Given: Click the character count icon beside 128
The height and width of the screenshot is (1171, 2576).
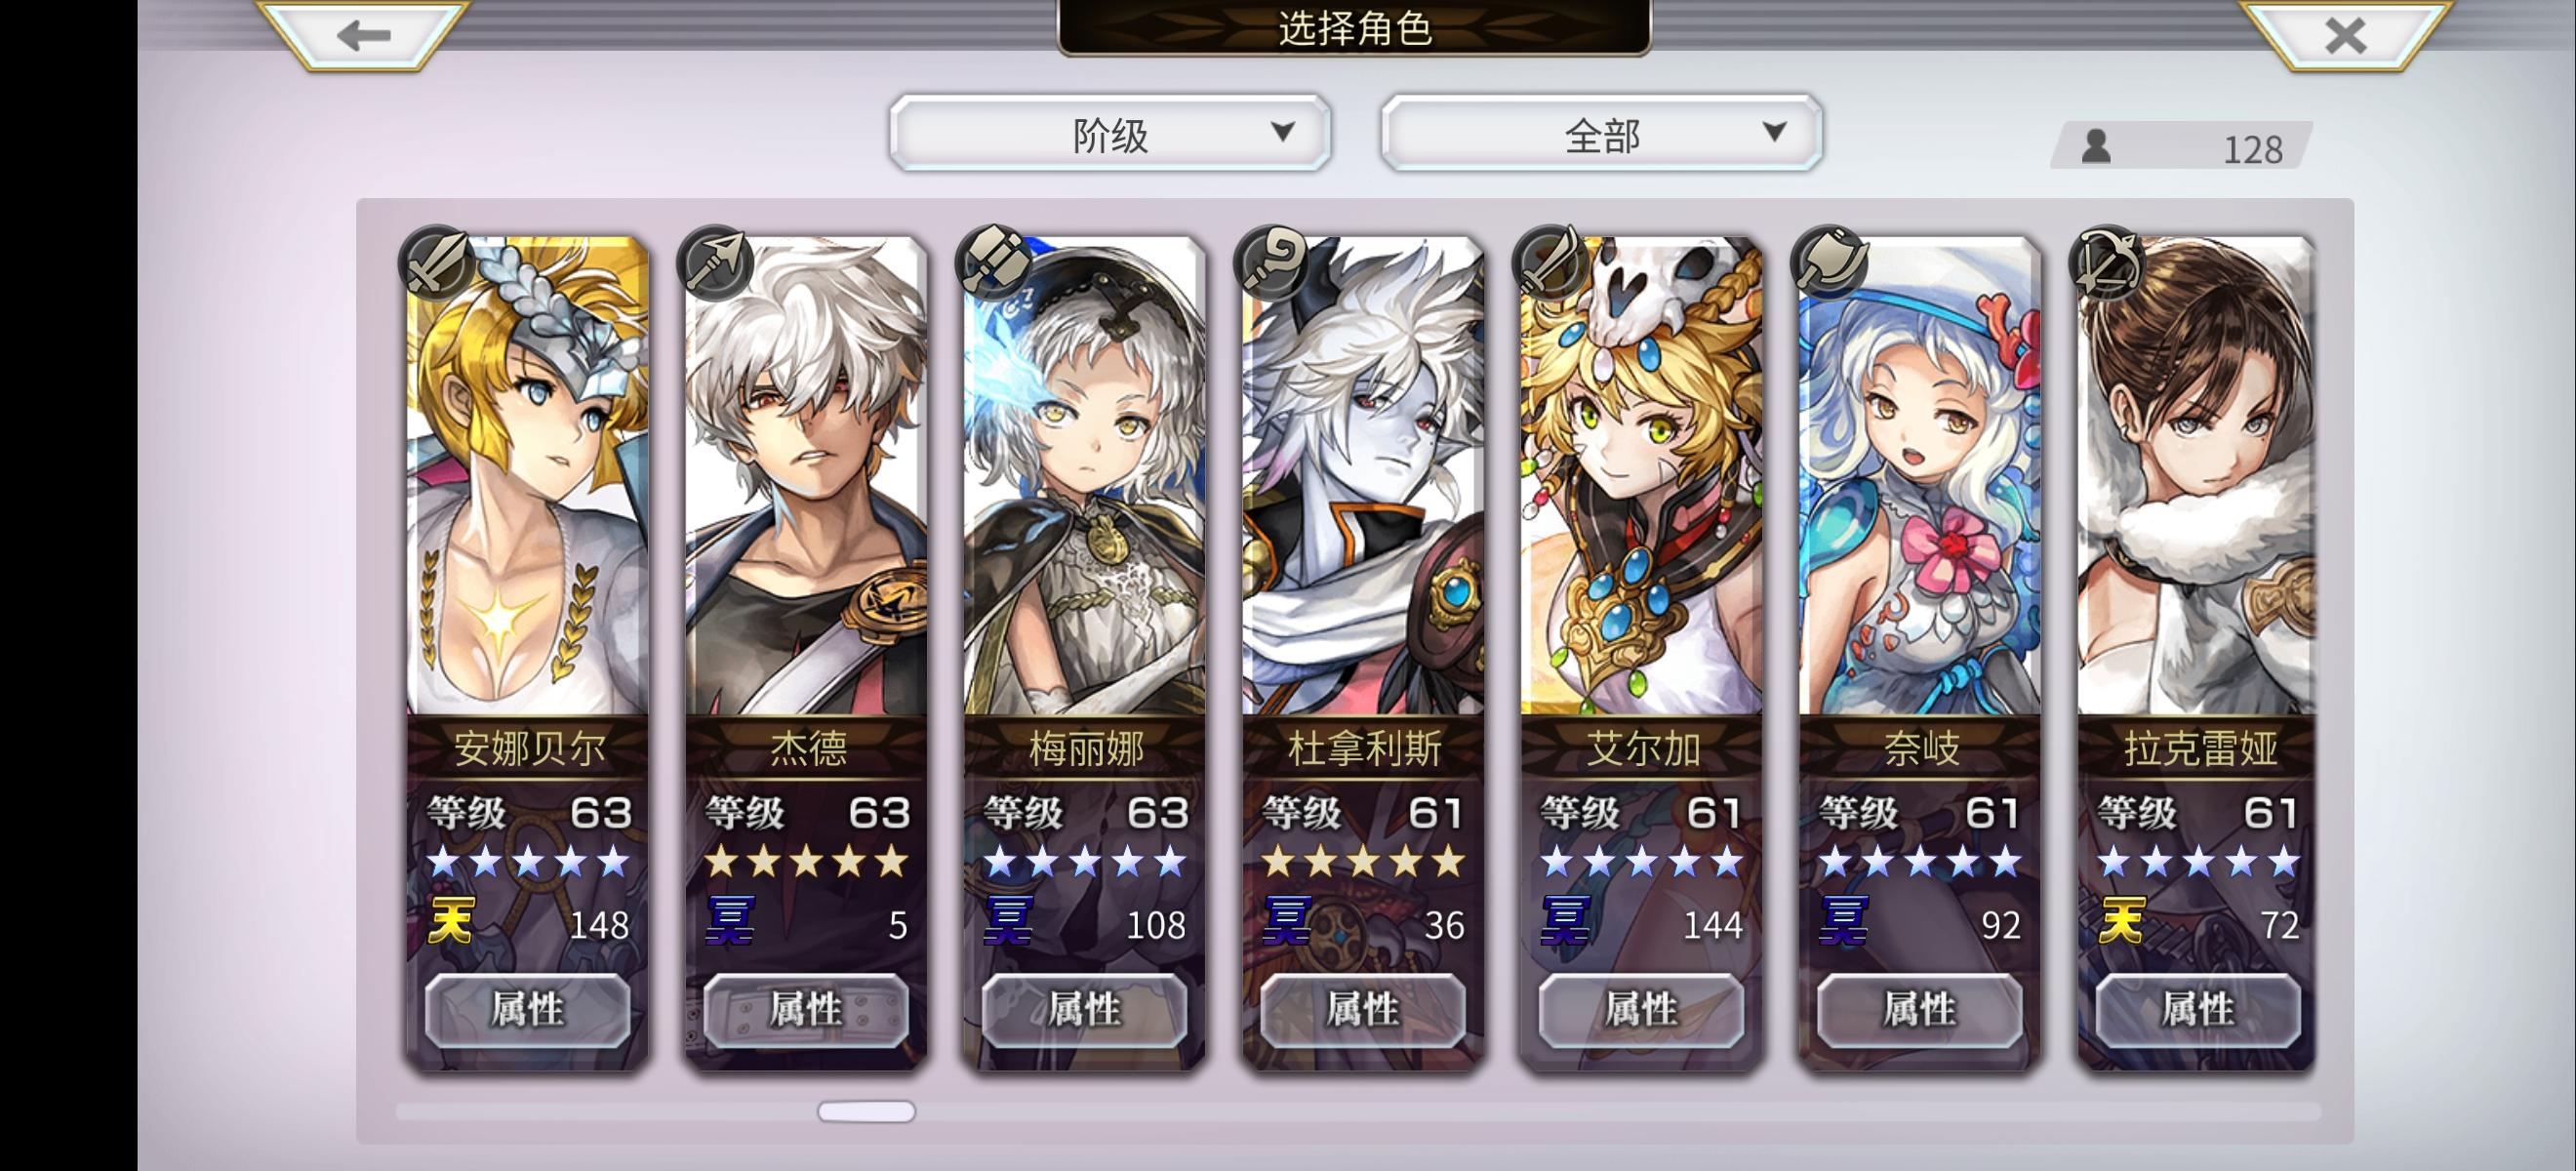Looking at the screenshot, I should (x=2096, y=147).
